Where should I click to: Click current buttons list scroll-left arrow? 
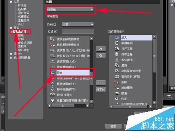tap(111, 107)
